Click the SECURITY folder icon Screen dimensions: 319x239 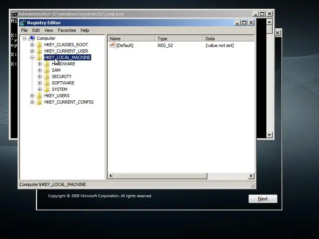point(47,76)
